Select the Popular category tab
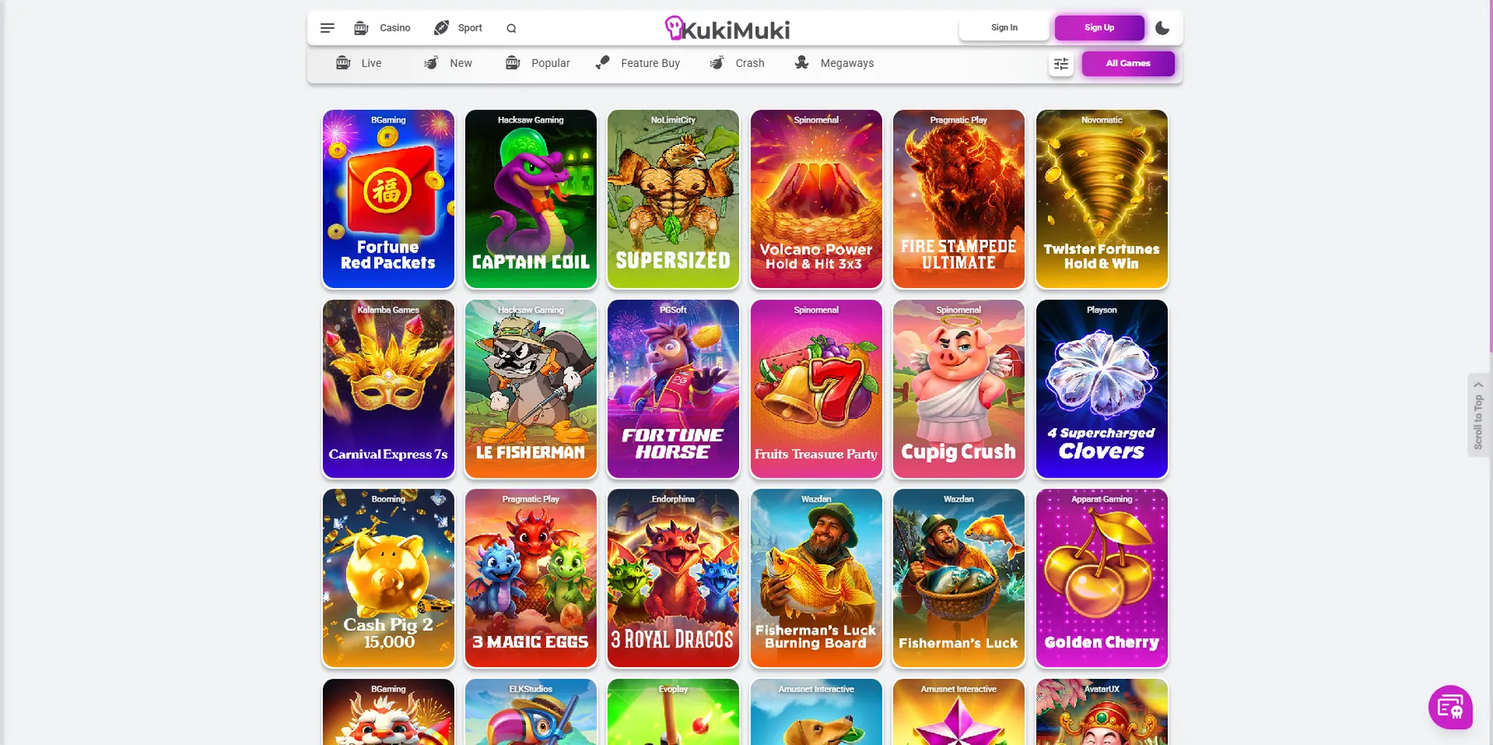Viewport: 1493px width, 745px height. click(538, 63)
